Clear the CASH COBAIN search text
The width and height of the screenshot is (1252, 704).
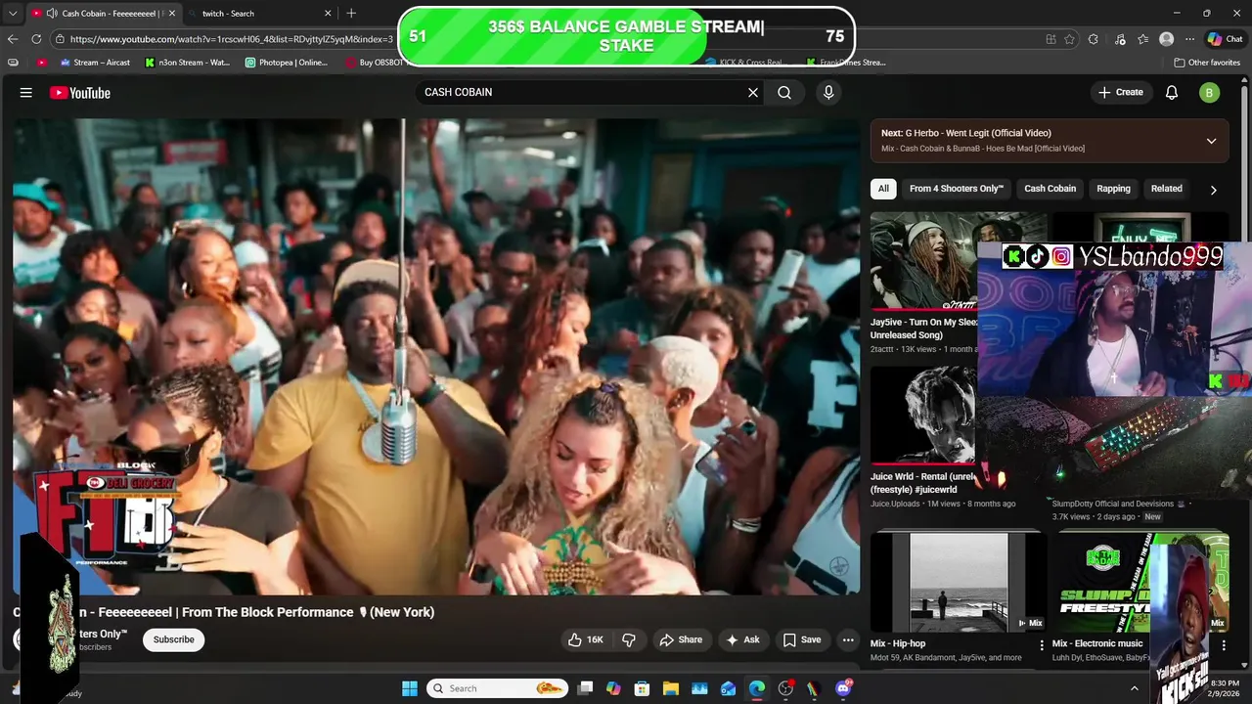coord(753,92)
